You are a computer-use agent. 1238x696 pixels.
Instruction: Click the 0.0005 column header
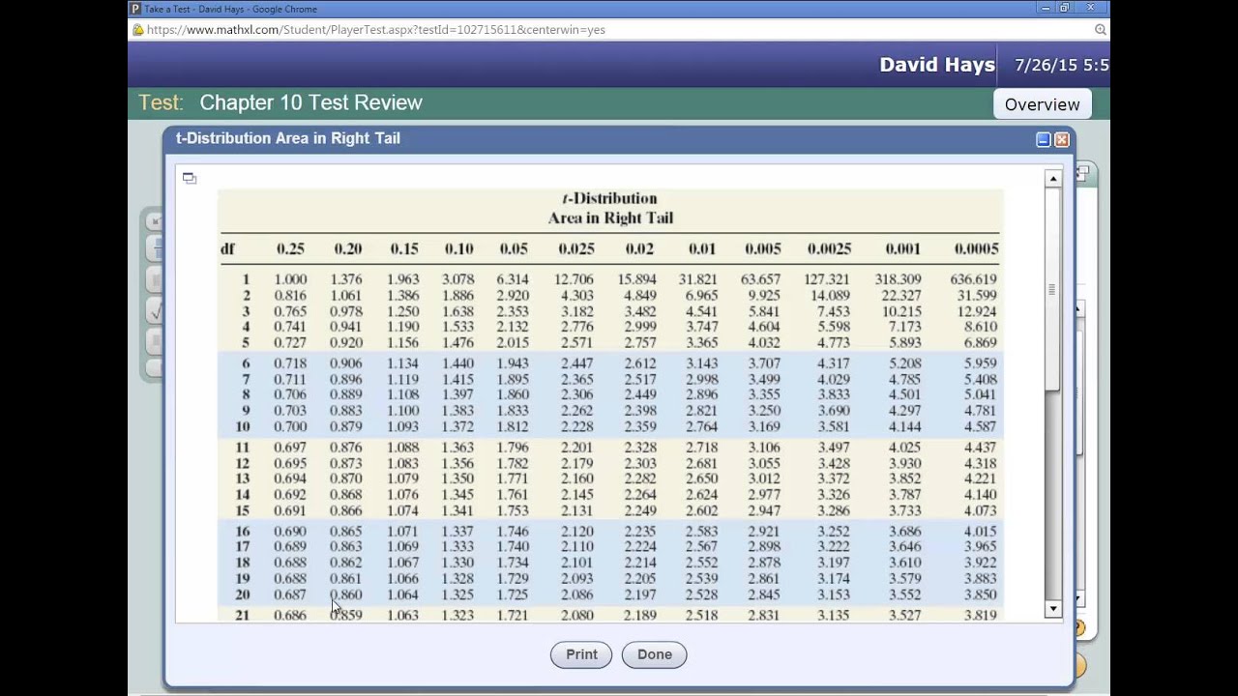[x=976, y=249]
